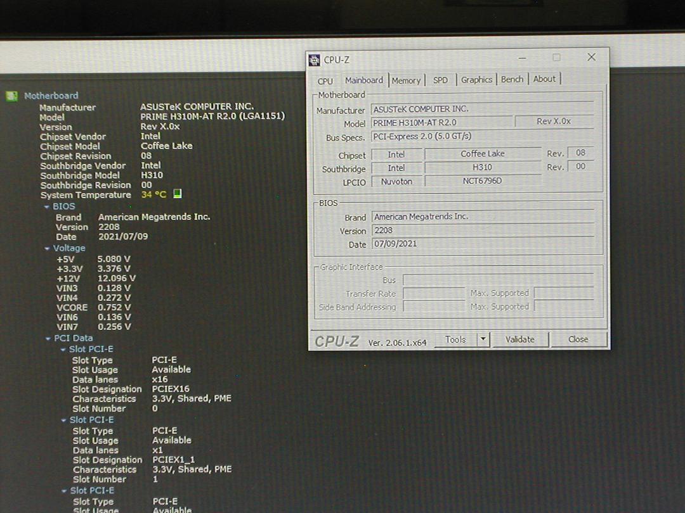Click the Southbridge Rev. 00 field in CPU-Z

pos(580,166)
